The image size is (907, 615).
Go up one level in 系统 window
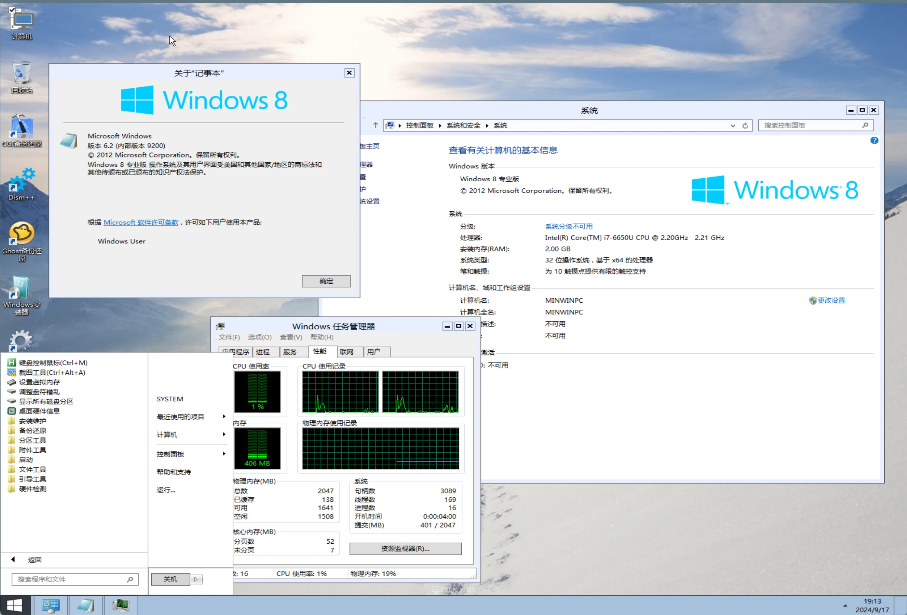(375, 125)
